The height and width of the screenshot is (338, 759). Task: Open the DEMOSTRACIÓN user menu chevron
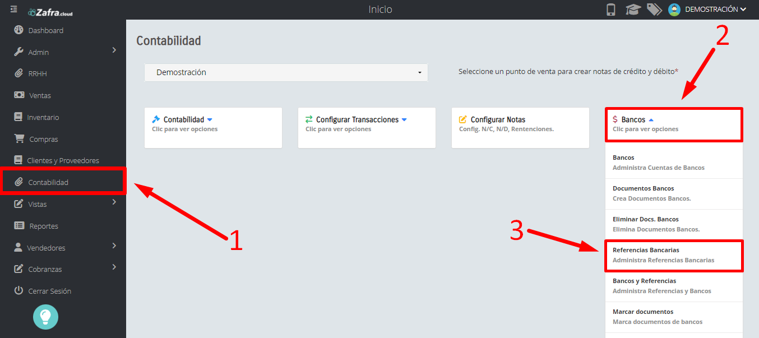click(743, 10)
